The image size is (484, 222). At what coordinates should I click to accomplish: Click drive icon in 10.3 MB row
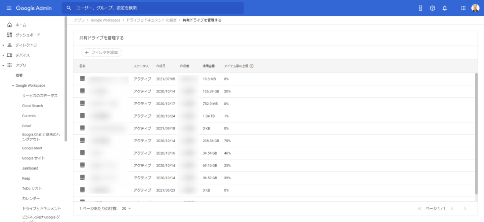82,78
